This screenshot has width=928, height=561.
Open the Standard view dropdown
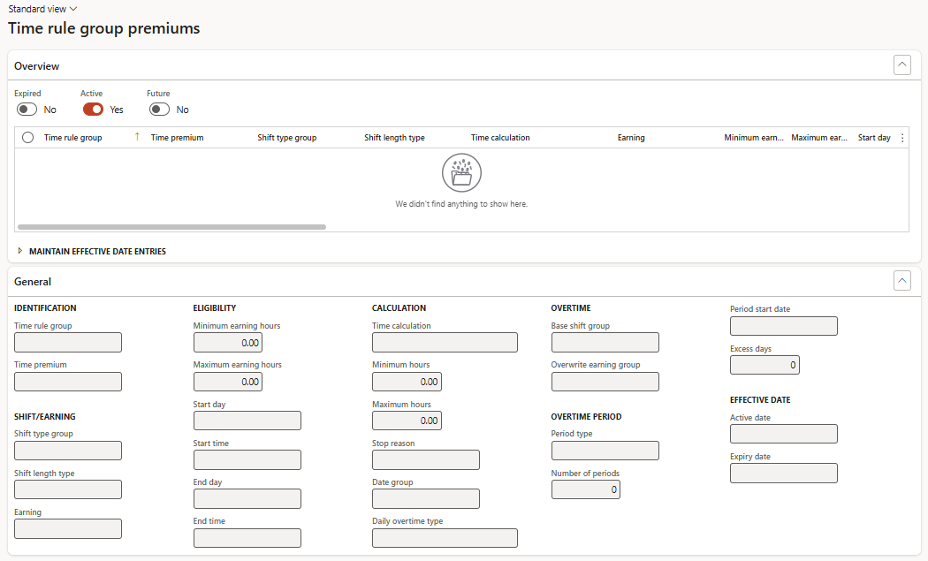tap(42, 9)
